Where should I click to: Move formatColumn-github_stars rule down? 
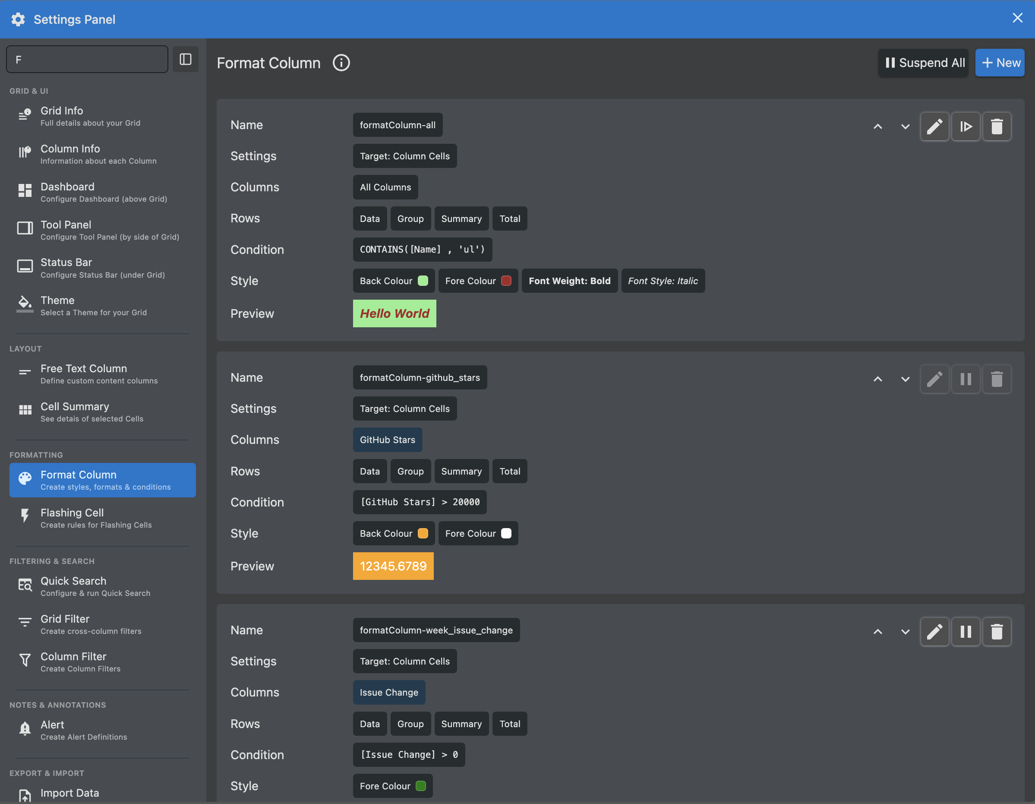click(x=905, y=379)
